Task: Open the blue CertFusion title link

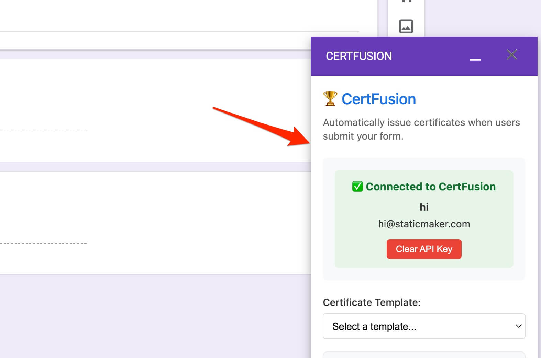Action: (378, 99)
